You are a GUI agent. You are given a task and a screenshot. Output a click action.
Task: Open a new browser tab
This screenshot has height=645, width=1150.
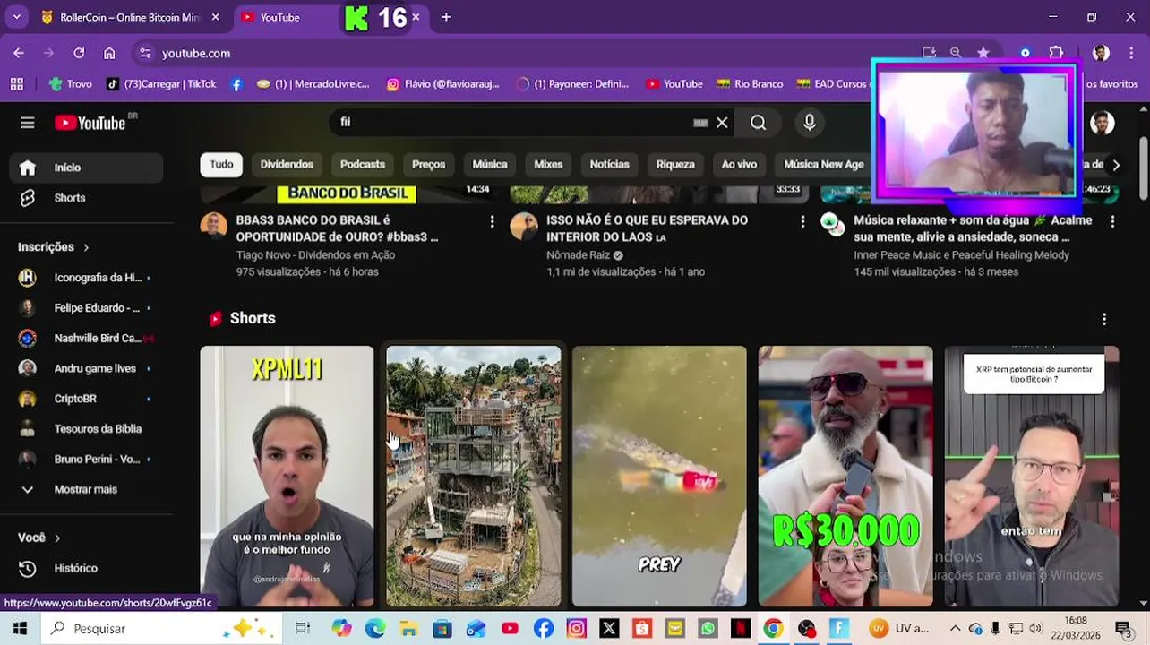point(446,17)
